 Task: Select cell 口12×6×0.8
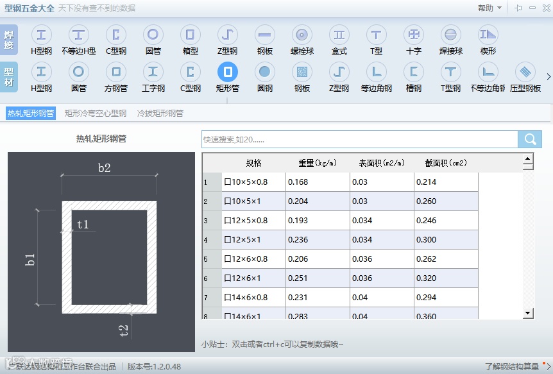(x=253, y=259)
